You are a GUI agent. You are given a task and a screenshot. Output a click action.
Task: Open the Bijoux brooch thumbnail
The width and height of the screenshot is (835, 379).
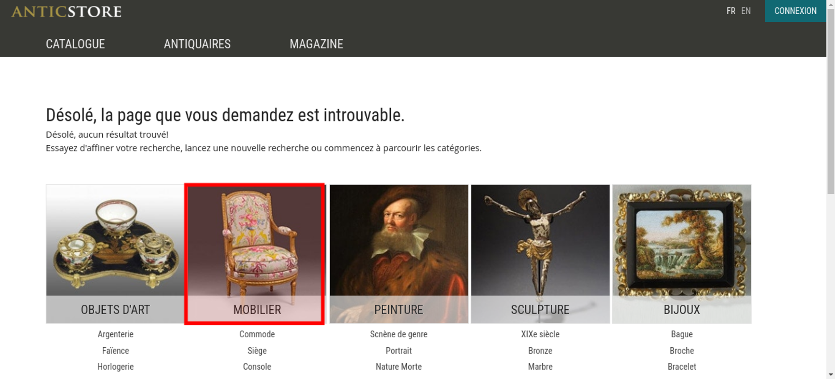[x=682, y=254]
